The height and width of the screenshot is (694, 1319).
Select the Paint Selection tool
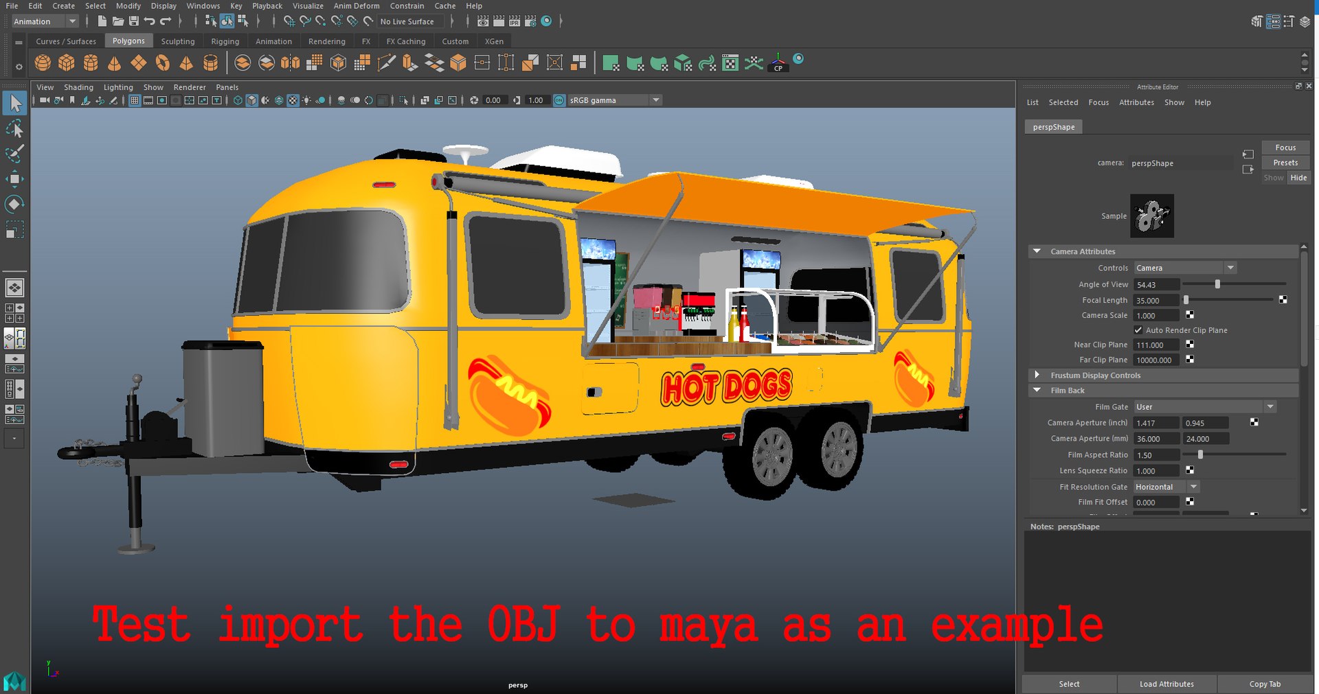14,154
